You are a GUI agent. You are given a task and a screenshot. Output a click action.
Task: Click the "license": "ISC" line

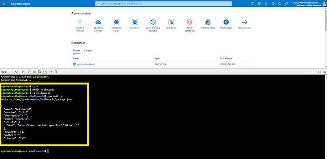click(x=15, y=138)
